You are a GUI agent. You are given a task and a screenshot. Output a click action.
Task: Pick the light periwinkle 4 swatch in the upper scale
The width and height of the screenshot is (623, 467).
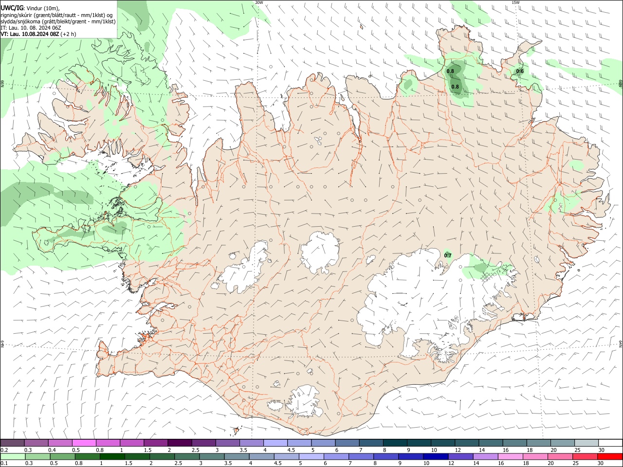click(275, 443)
